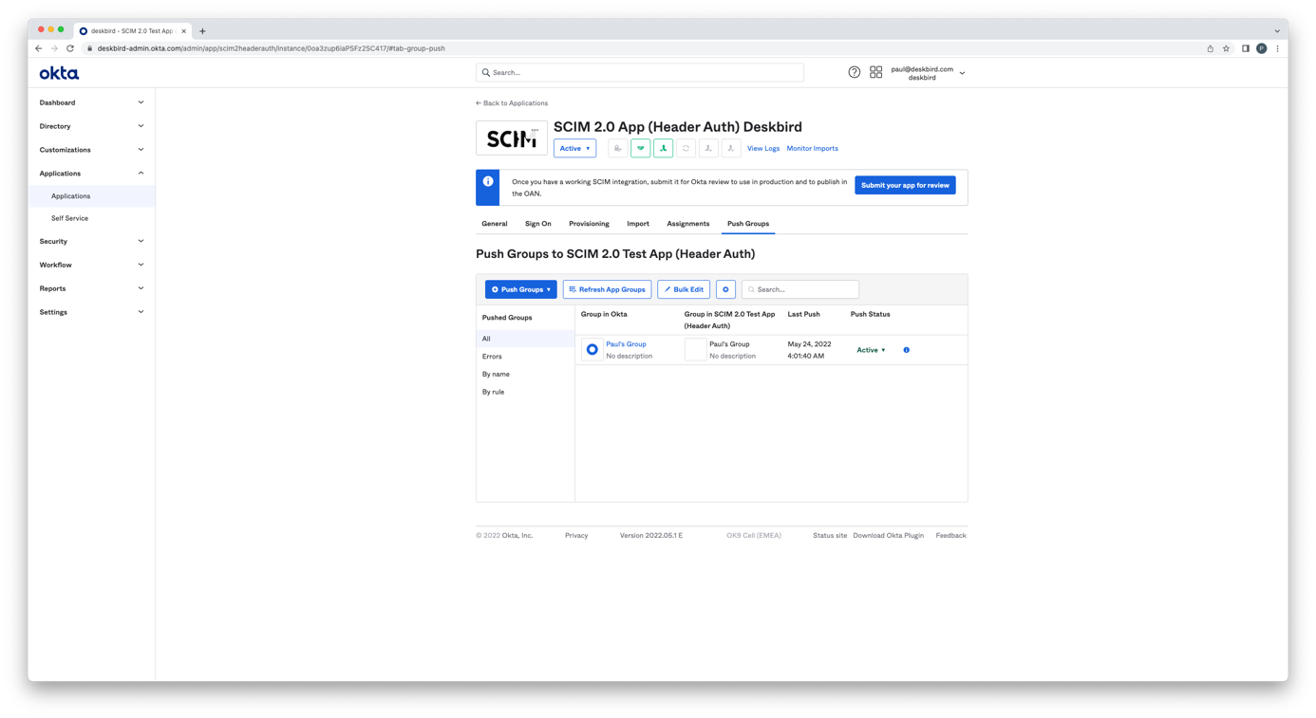Open the Active push status dropdown in row
The width and height of the screenshot is (1316, 718).
871,350
